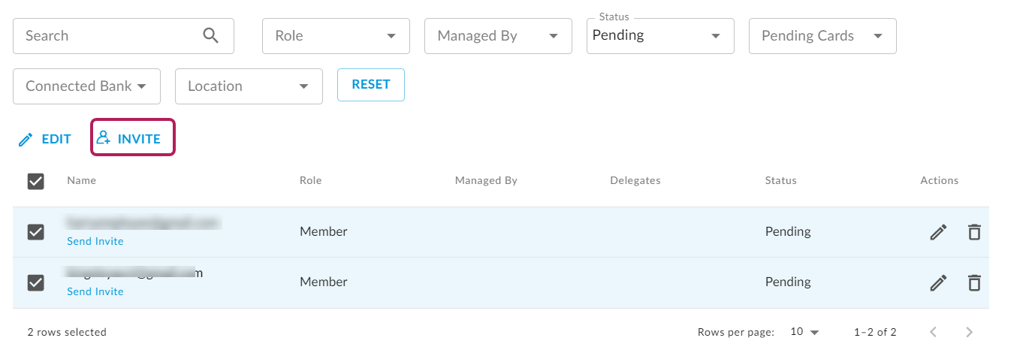Edit second pending member with pencil icon
Screen dimensions: 1032x362
[938, 282]
